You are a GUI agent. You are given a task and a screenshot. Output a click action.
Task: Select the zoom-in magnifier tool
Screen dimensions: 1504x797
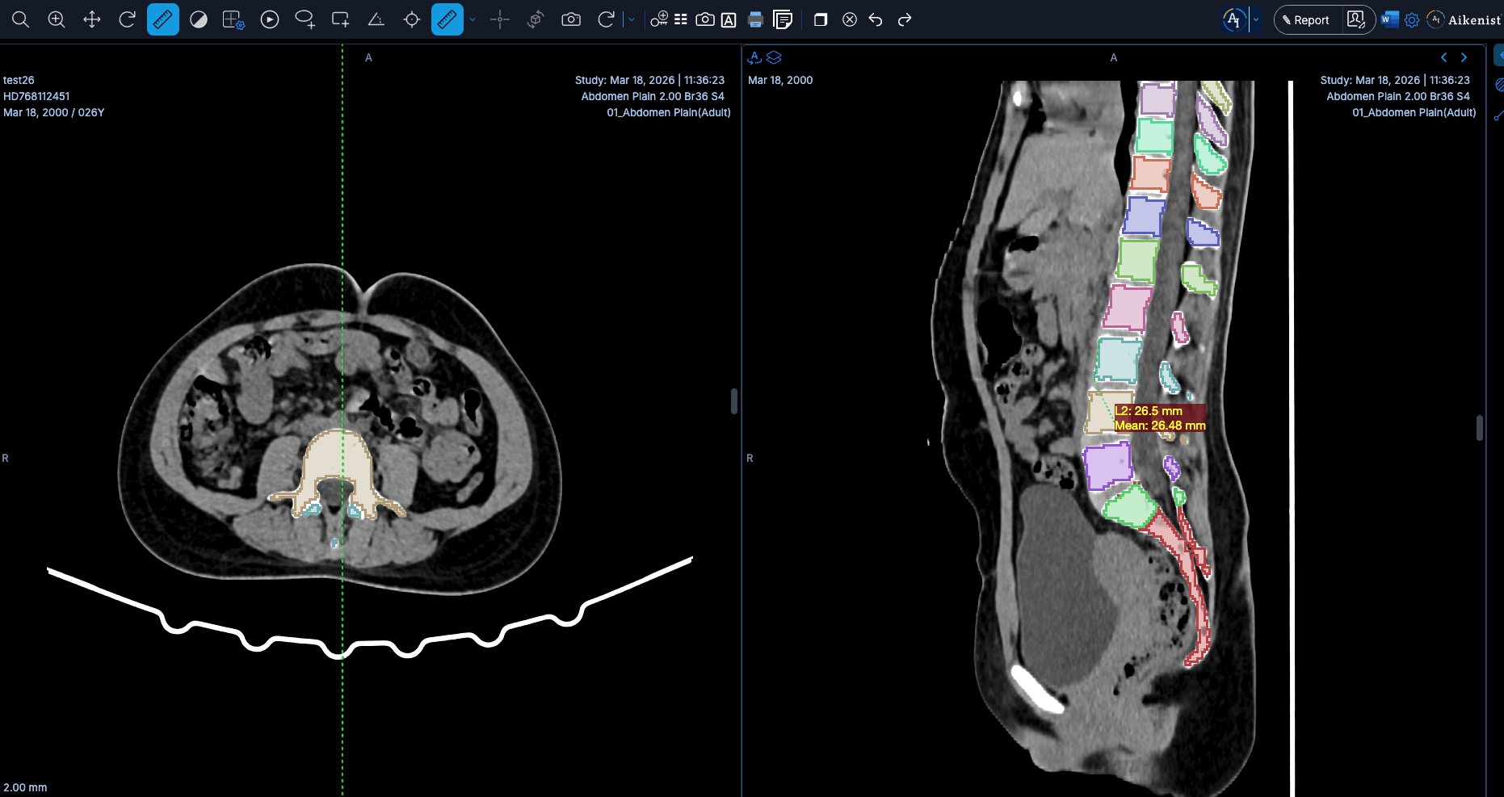[x=57, y=19]
